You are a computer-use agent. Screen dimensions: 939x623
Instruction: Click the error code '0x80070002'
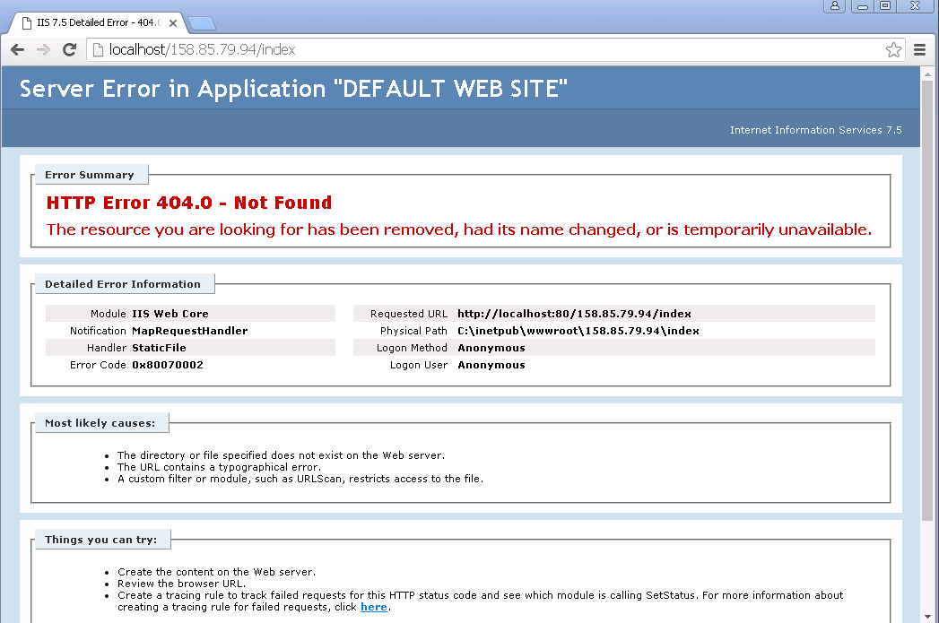click(168, 365)
